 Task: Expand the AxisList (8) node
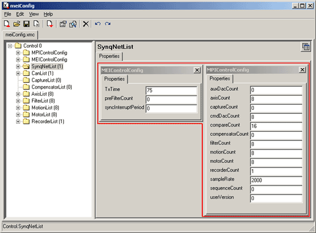tap(18, 94)
